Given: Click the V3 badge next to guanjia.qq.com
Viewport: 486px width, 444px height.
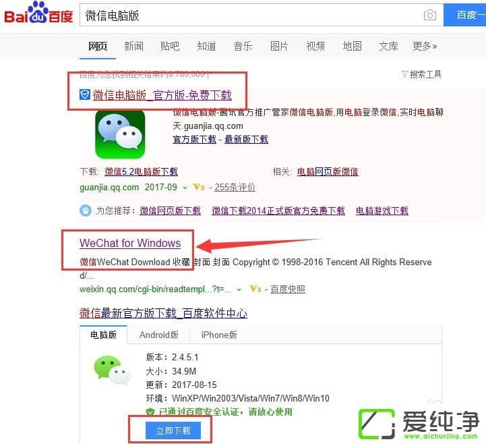Looking at the screenshot, I should 199,187.
